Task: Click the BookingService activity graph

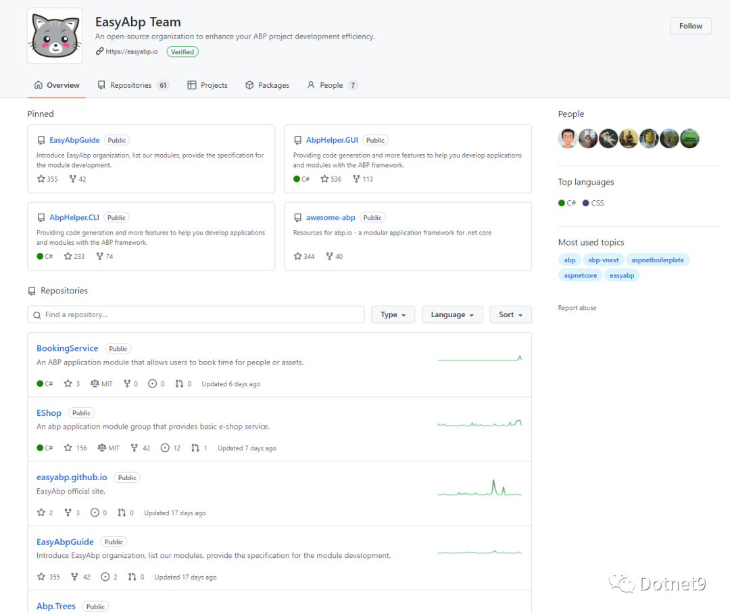Action: 479,358
